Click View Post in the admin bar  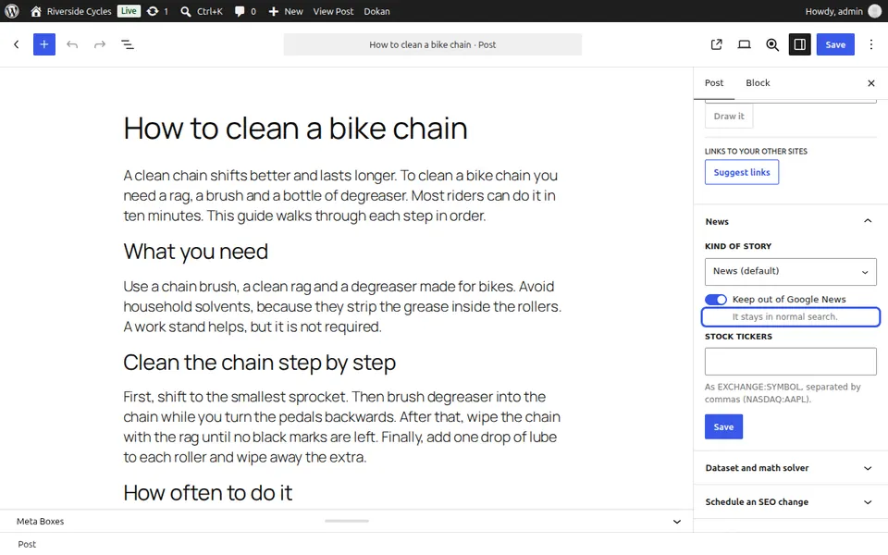point(333,11)
